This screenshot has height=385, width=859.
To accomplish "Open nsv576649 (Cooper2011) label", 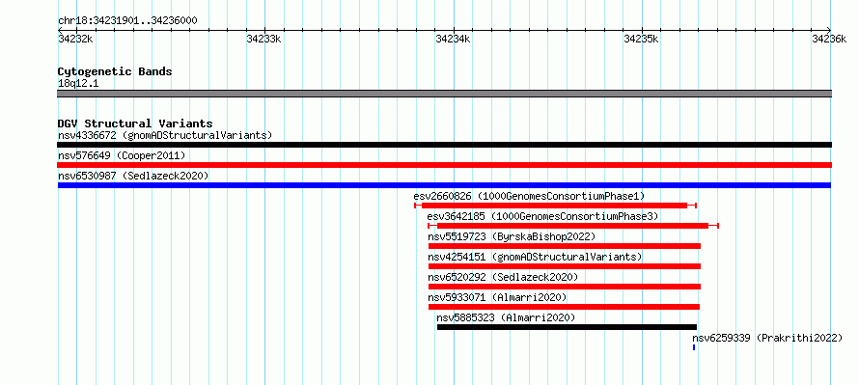I will coord(122,155).
